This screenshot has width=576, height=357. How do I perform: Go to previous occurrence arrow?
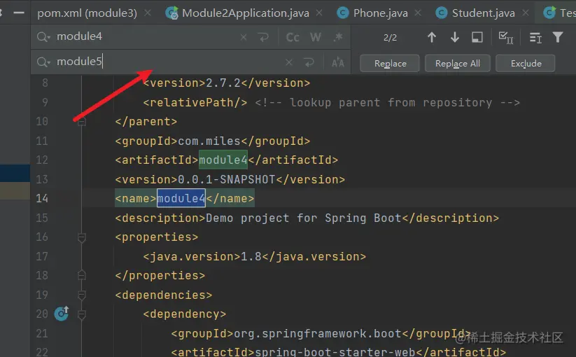(x=432, y=37)
